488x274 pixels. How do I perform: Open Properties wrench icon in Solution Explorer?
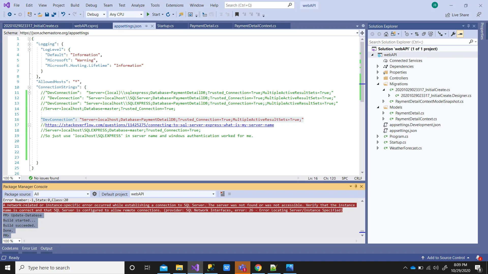coord(453,34)
